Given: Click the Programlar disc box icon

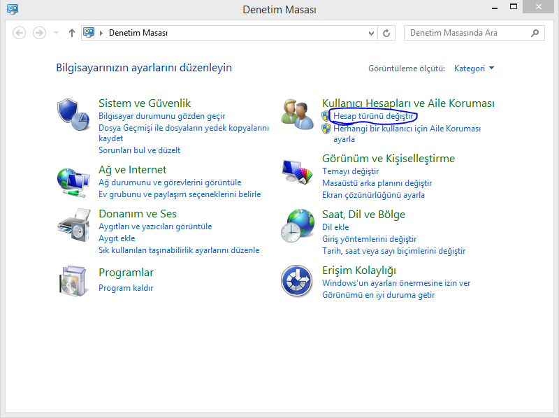Looking at the screenshot, I should [x=73, y=281].
